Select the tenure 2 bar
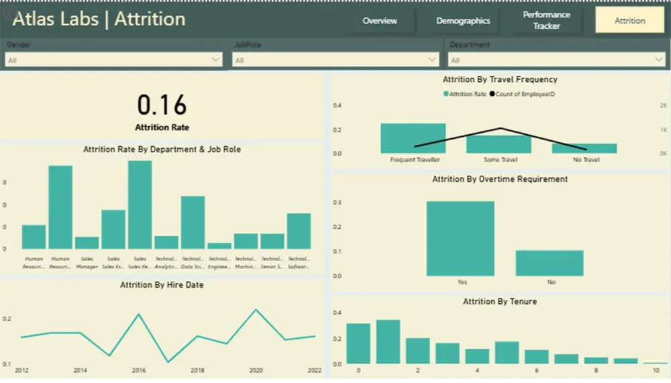The height and width of the screenshot is (383, 671). click(417, 351)
